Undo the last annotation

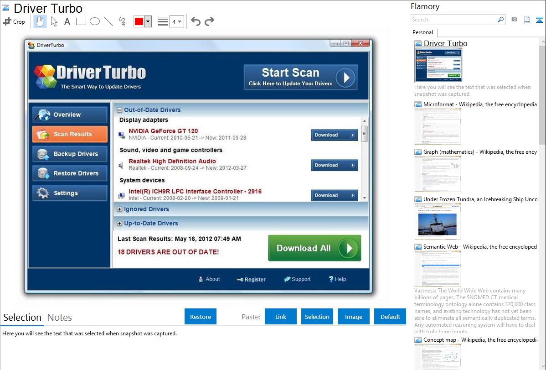tap(196, 21)
